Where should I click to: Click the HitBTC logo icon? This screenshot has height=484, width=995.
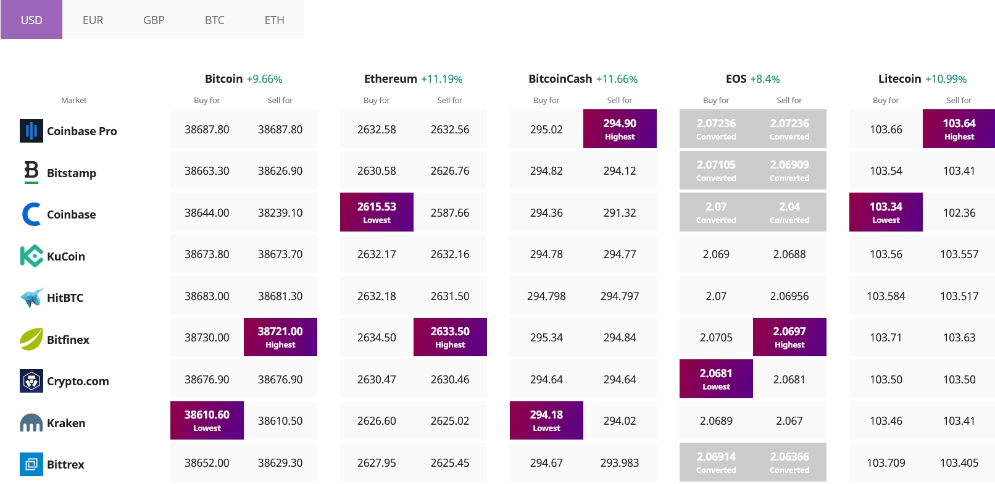pos(31,298)
